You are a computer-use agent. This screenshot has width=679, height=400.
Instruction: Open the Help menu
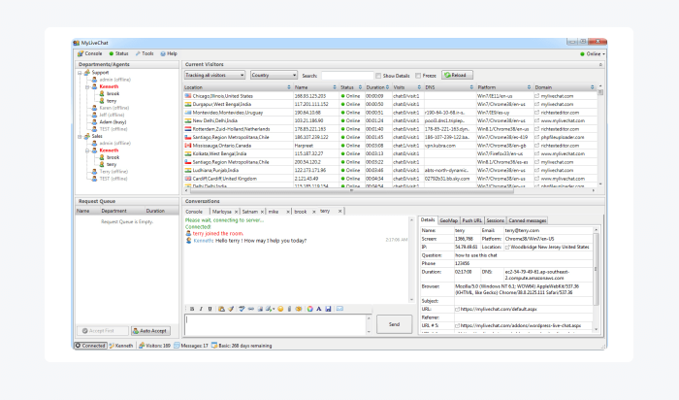pyautogui.click(x=169, y=53)
